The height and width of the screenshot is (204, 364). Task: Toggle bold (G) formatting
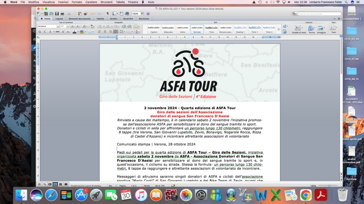(40, 32)
